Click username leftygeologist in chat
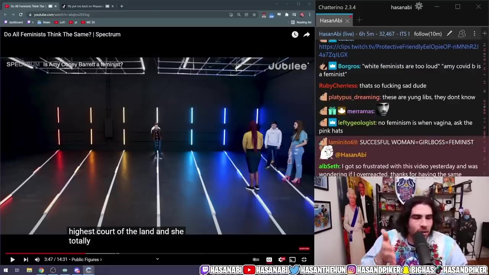This screenshot has width=489, height=275. coord(357,123)
